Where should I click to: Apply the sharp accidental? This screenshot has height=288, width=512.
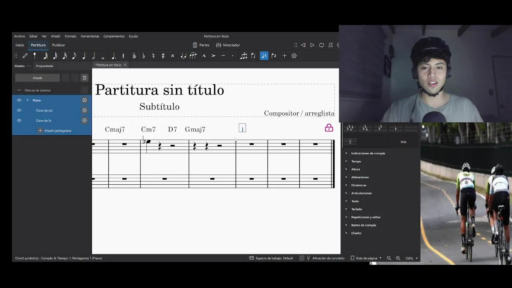[163, 56]
